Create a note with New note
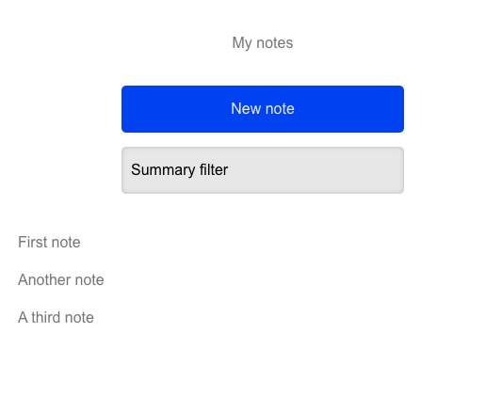 [x=263, y=109]
